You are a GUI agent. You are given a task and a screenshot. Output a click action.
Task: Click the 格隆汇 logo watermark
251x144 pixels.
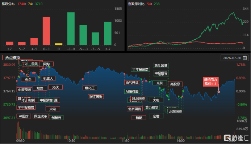236,138
